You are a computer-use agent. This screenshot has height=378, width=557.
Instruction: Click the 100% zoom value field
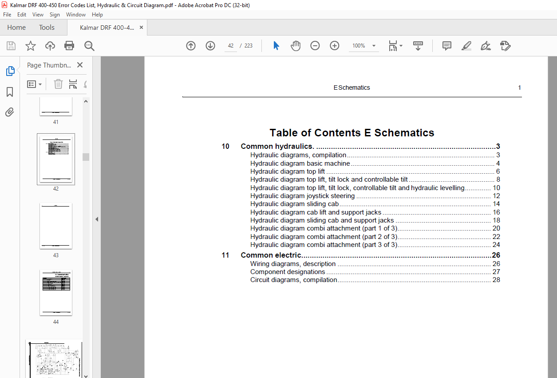click(359, 46)
